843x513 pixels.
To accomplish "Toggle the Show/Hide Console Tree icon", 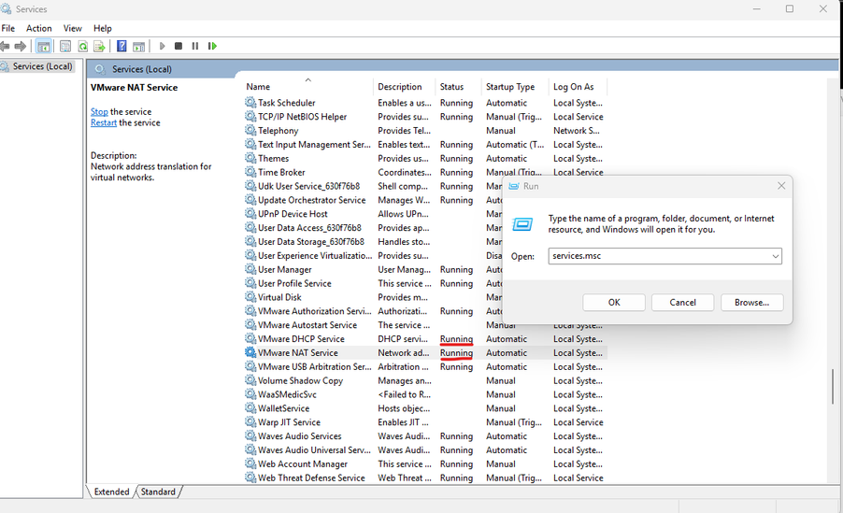I will [x=43, y=46].
